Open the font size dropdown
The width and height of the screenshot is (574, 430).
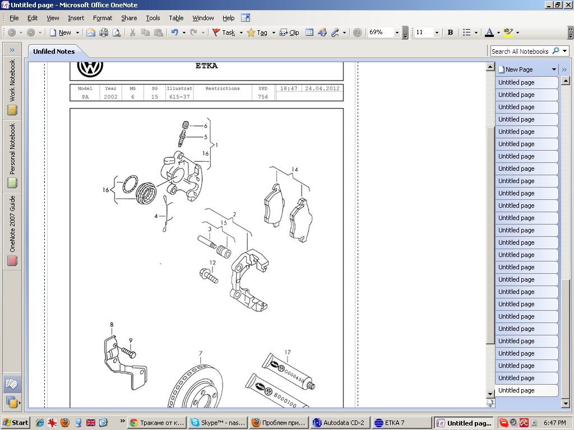(x=437, y=32)
